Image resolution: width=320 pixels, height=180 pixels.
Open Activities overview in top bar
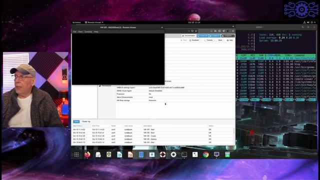[76, 22]
